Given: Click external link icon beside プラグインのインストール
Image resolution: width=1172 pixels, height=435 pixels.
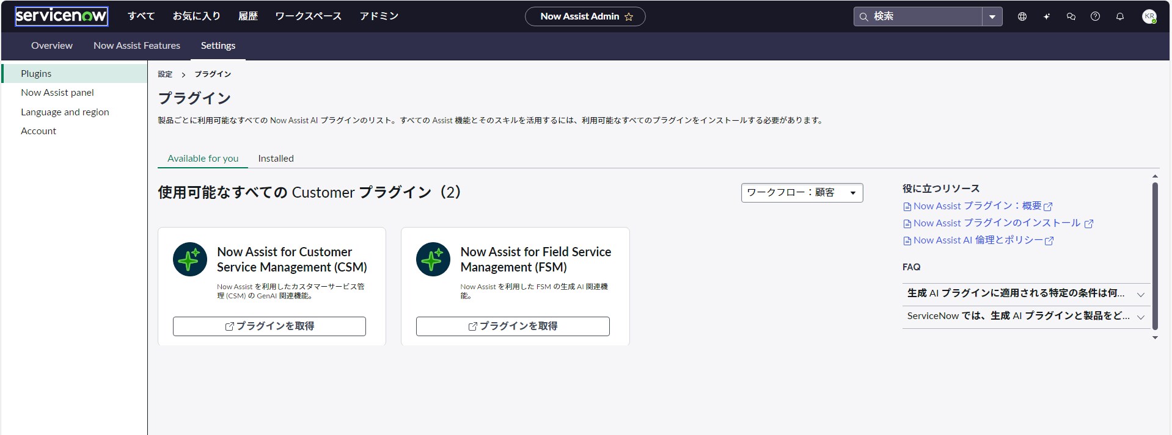Looking at the screenshot, I should pos(1089,224).
